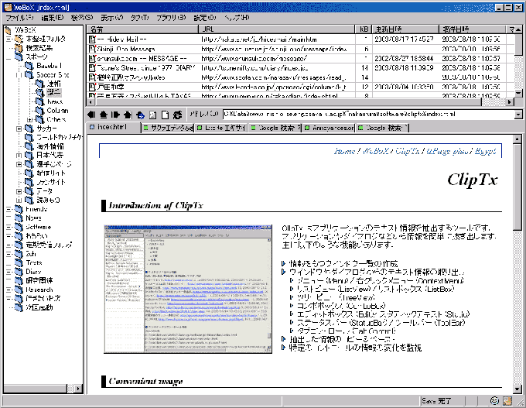Expand the 日本代表 folder
Image resolution: width=526 pixels, height=408 pixels.
[x=19, y=156]
